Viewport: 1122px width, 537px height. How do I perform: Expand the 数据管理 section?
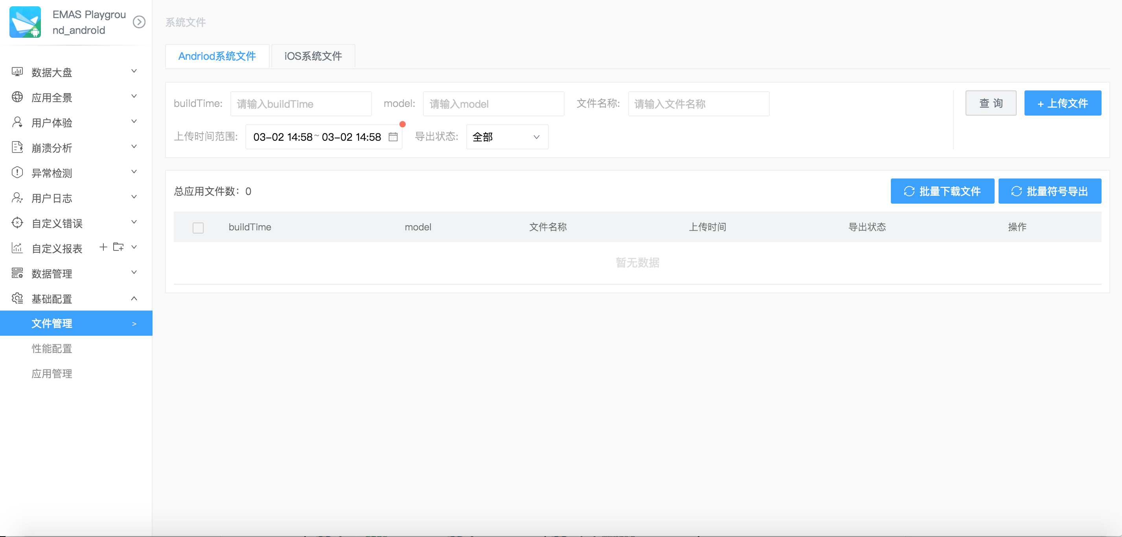[x=134, y=273]
